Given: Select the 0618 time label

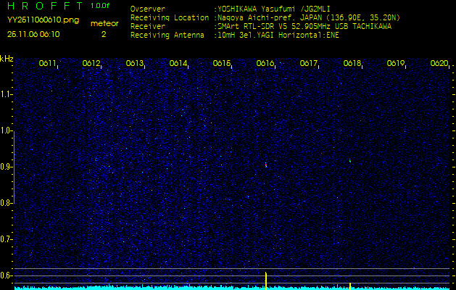Looking at the screenshot, I should pos(352,64).
